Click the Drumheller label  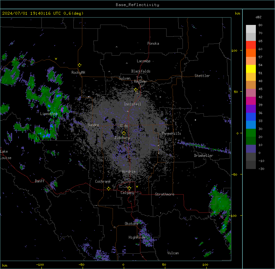click(x=204, y=156)
